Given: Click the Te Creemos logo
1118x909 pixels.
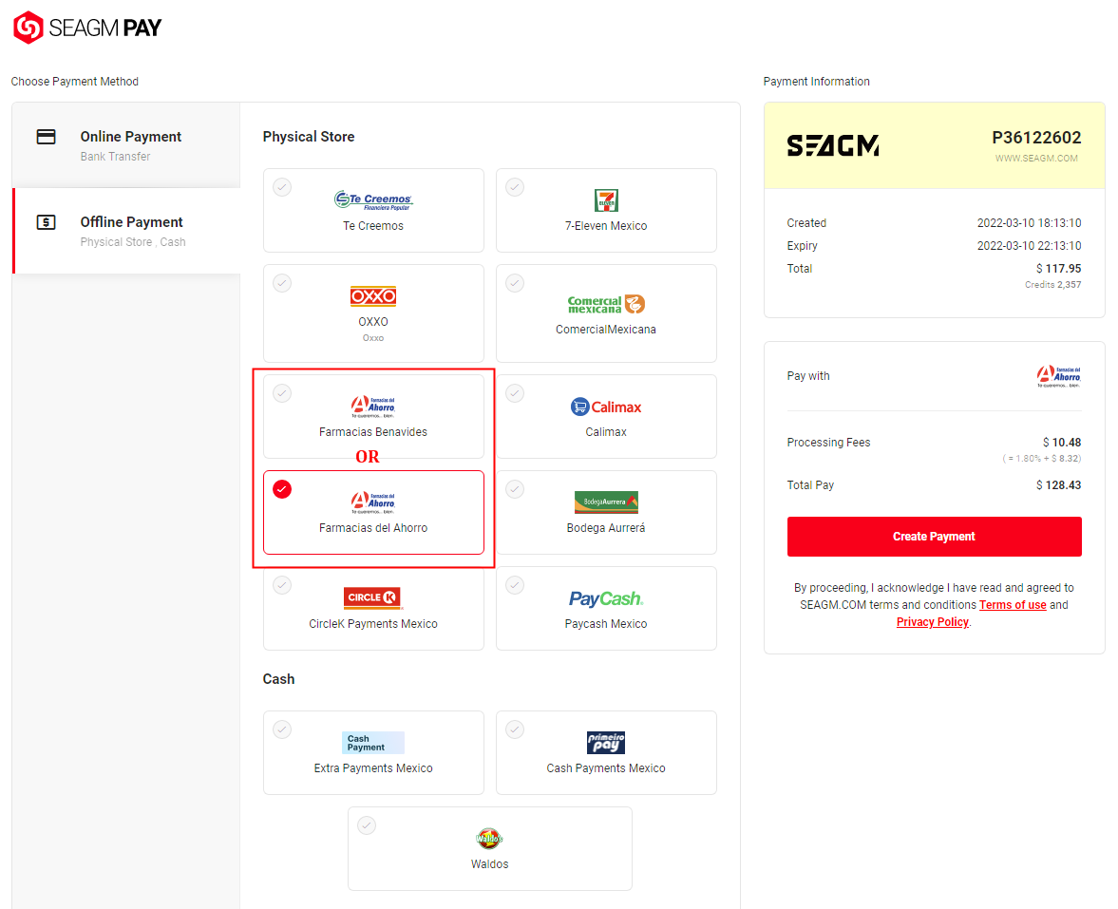Looking at the screenshot, I should tap(373, 200).
